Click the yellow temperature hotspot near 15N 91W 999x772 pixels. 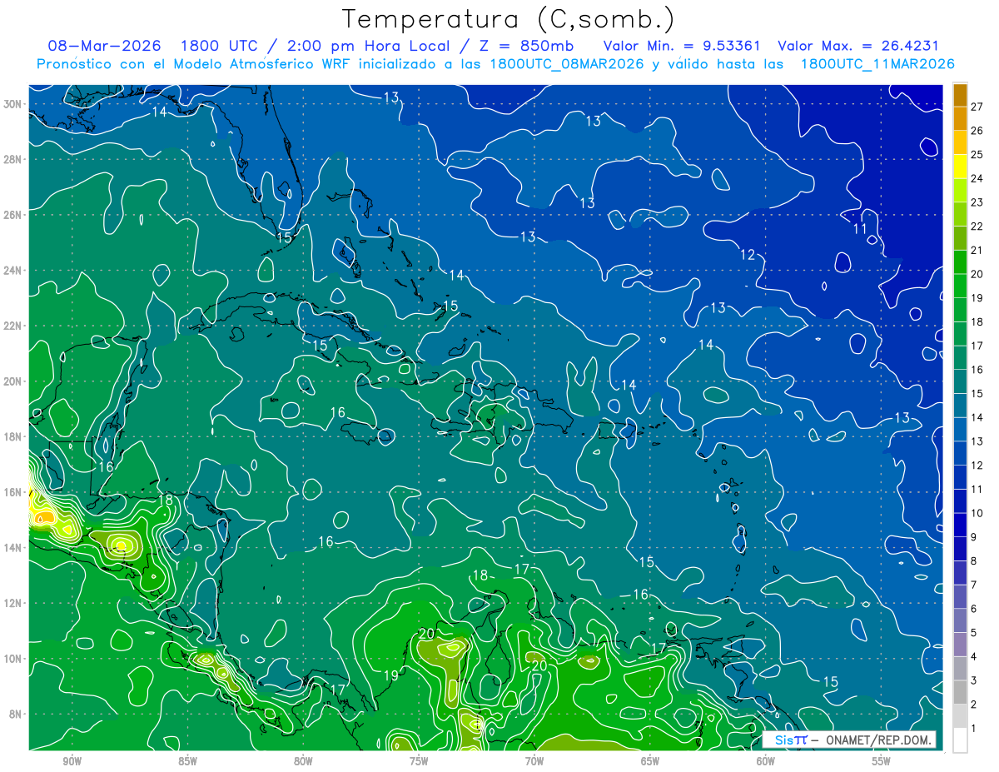tap(41, 516)
